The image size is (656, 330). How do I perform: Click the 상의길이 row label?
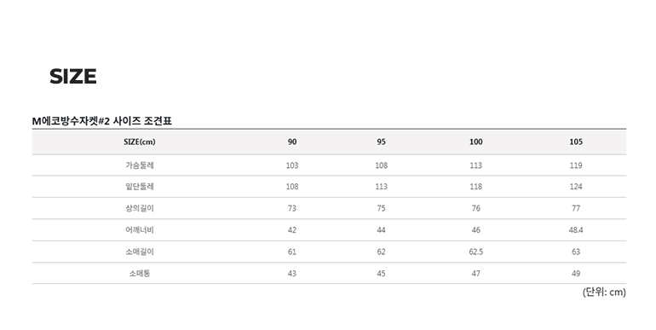[140, 208]
